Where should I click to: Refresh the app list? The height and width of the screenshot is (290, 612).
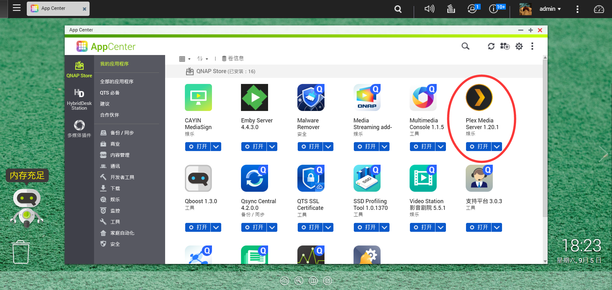click(x=491, y=46)
